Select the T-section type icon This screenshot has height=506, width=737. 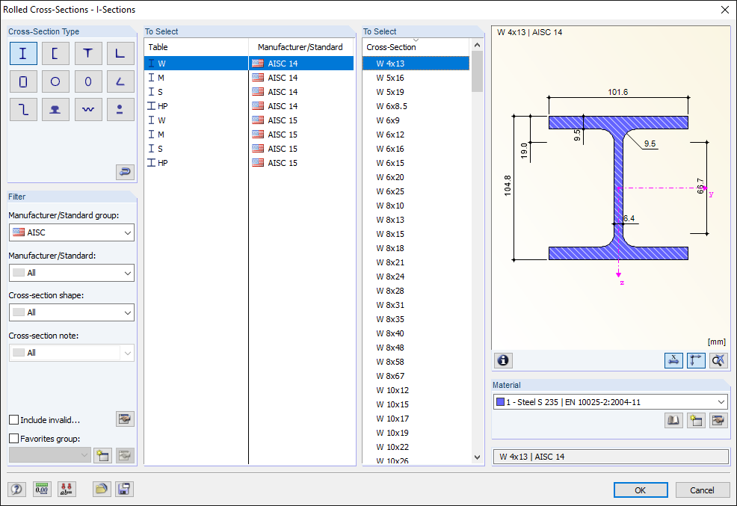click(88, 53)
